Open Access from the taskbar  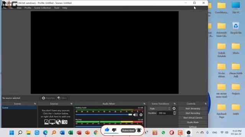click(79, 133)
